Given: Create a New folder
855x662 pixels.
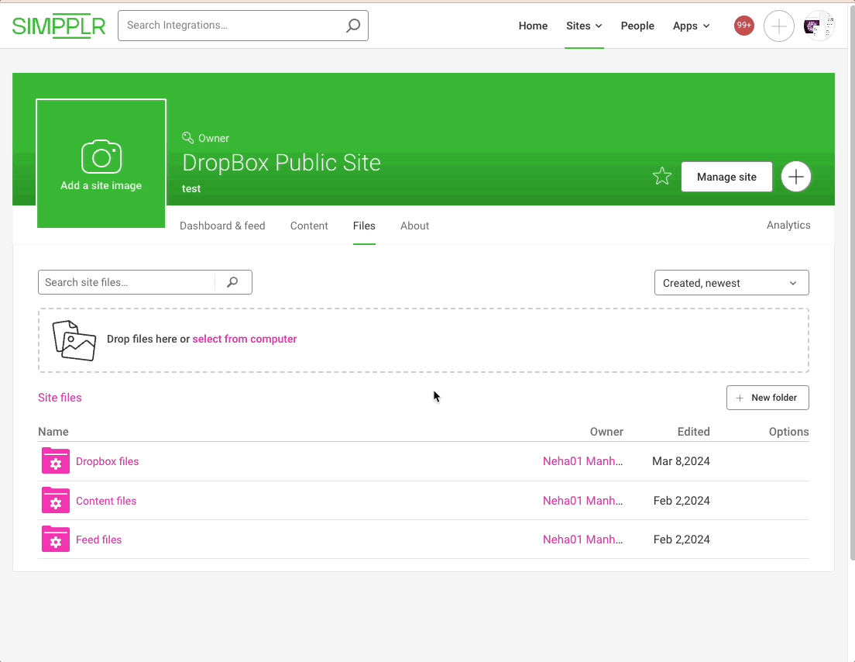Looking at the screenshot, I should [x=767, y=397].
